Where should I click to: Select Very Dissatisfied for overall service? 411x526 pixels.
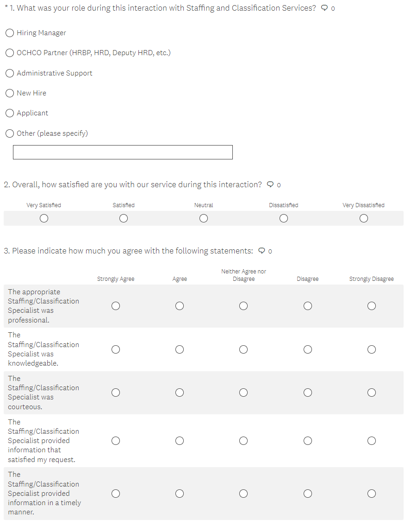pos(364,218)
